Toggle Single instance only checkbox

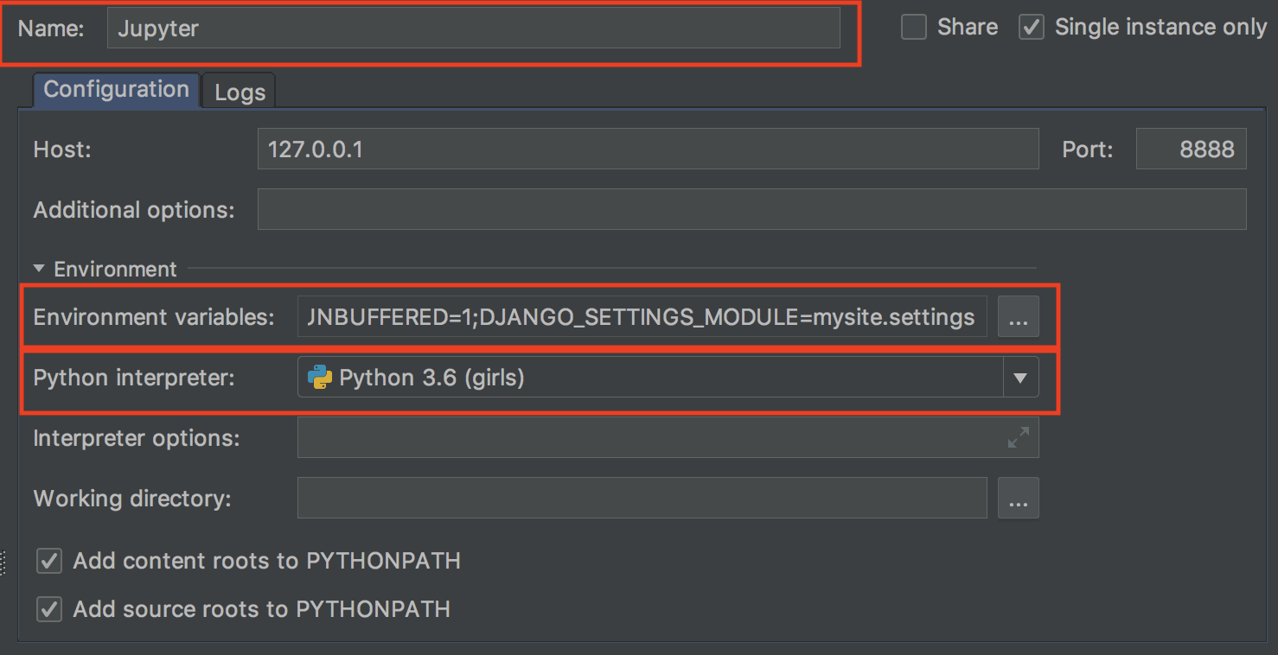(x=1032, y=28)
